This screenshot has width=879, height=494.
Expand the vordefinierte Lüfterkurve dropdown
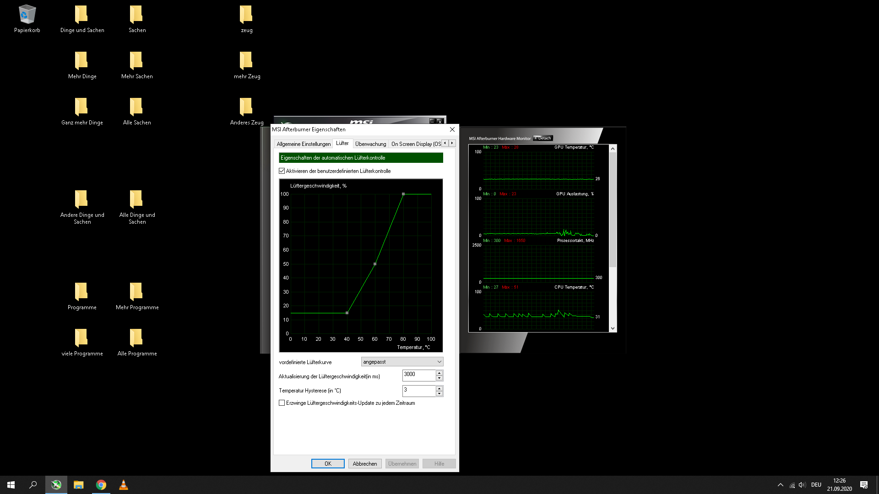click(402, 362)
